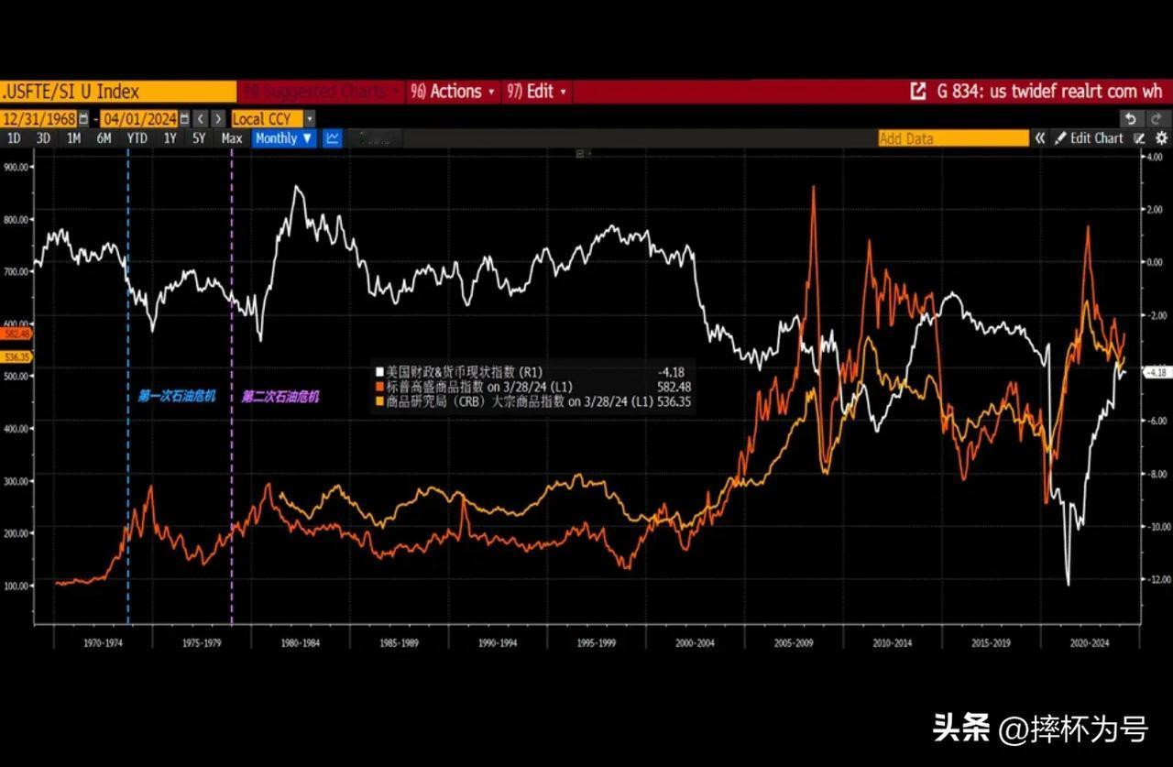Select the 1M range tab
Screen dimensions: 1173x767
[74, 138]
